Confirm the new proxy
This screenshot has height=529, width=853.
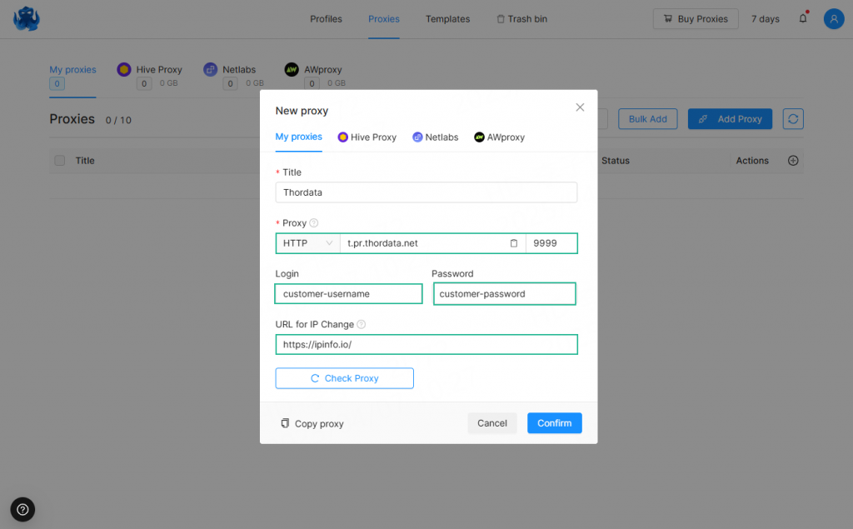point(554,423)
